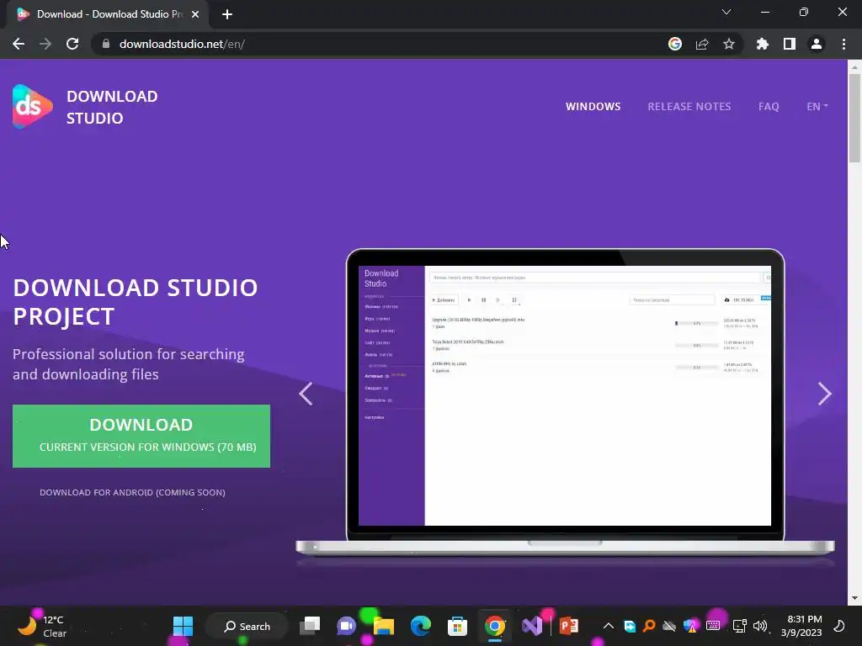Screen dimensions: 862x646
Task: Expand the hidden system tray icons chevron
Action: click(609, 626)
